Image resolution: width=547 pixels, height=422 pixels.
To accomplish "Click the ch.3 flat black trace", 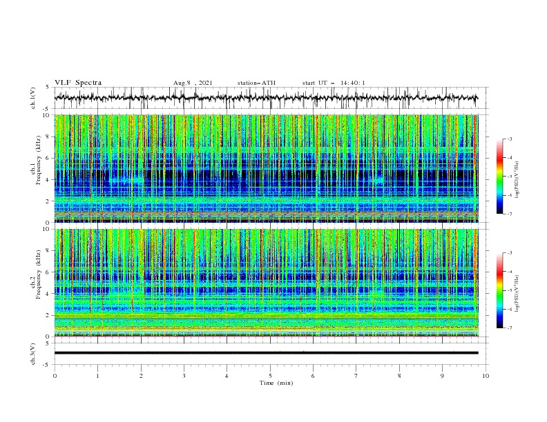I will 266,353.
